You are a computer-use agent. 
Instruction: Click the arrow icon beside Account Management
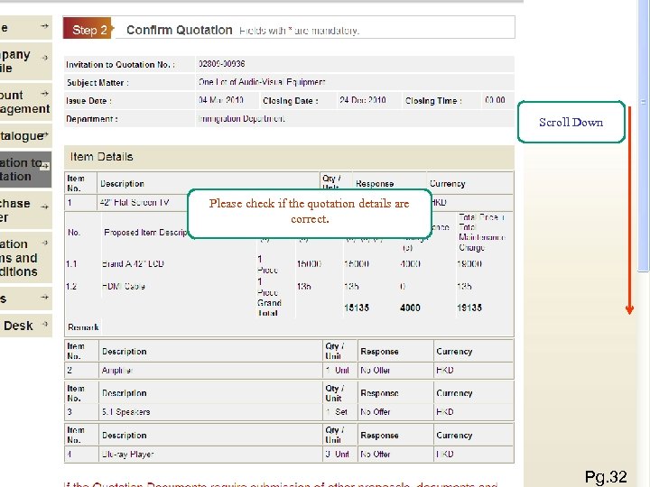click(45, 94)
